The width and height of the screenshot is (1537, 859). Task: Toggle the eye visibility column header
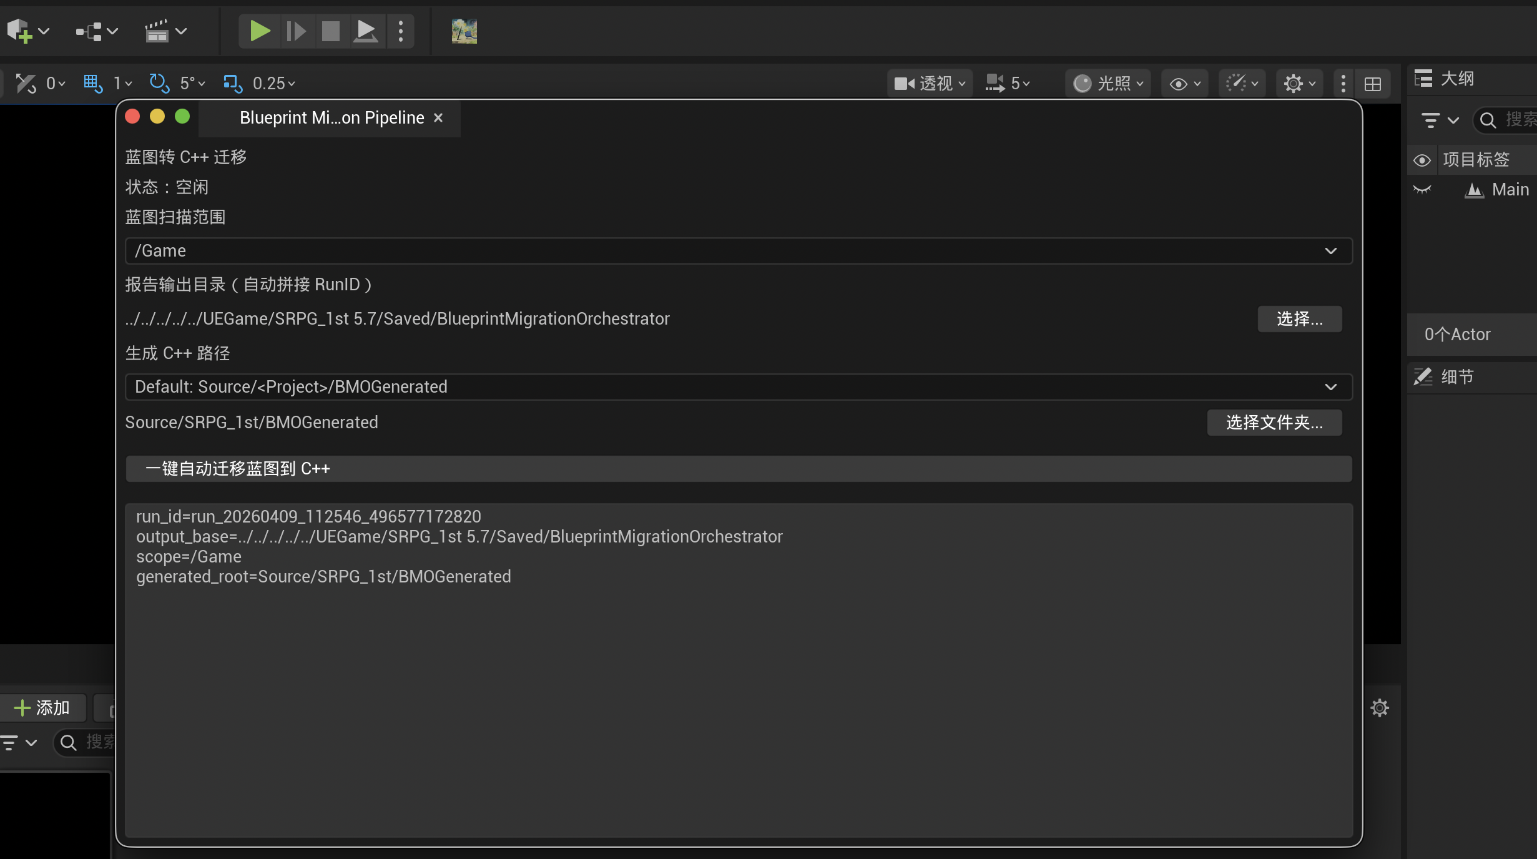tap(1422, 160)
